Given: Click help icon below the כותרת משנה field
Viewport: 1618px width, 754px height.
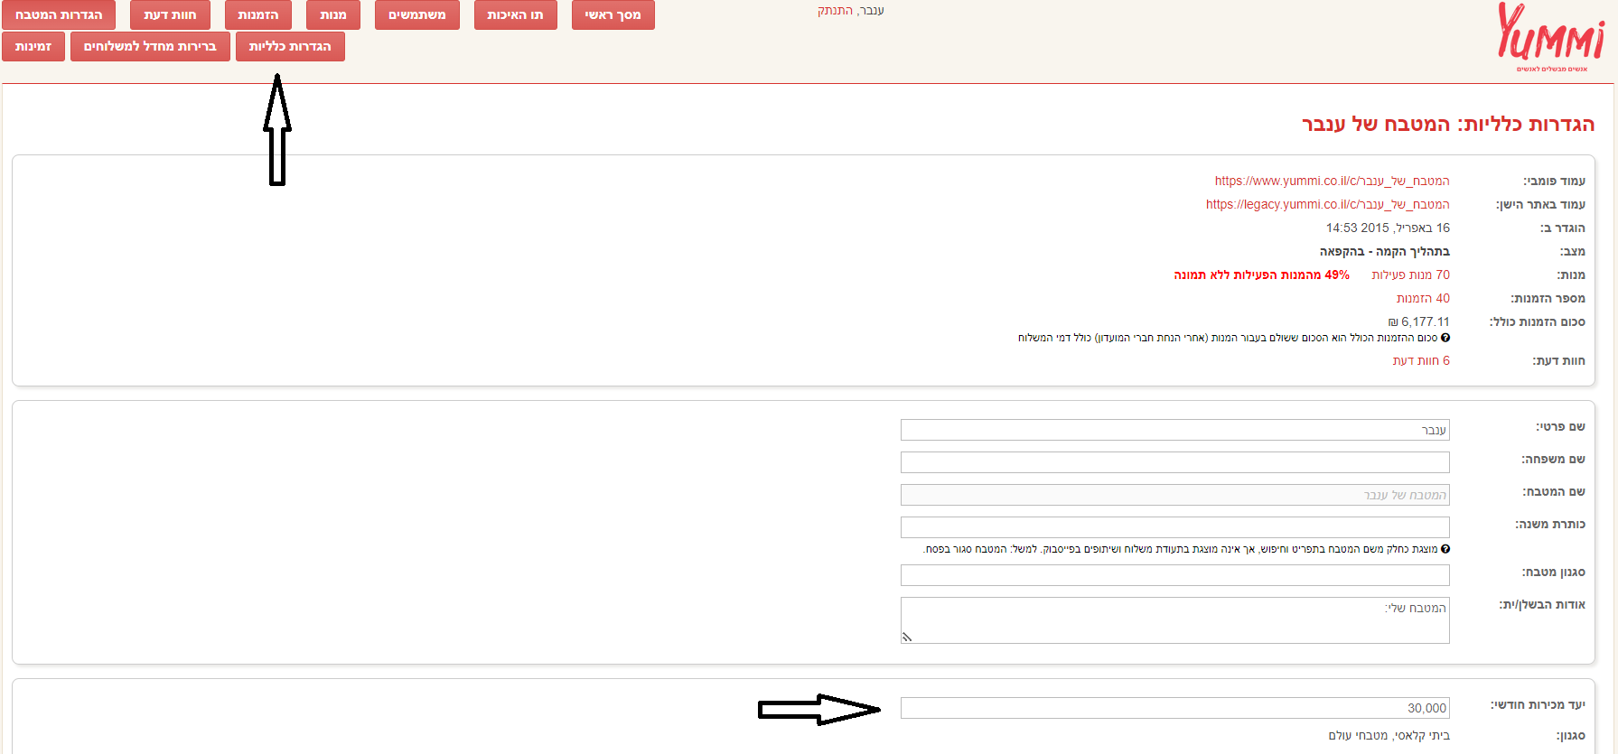Looking at the screenshot, I should 1445,549.
